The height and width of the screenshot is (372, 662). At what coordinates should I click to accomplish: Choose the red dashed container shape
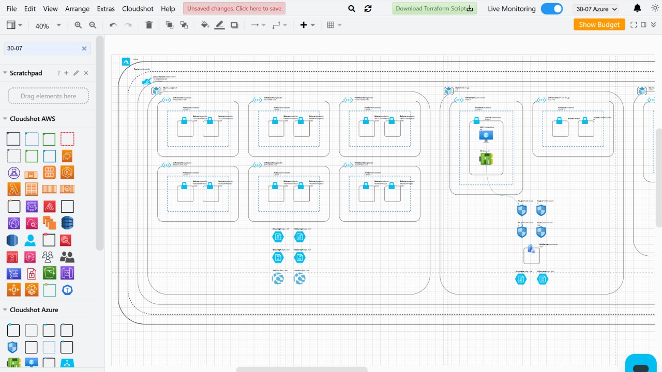67,139
